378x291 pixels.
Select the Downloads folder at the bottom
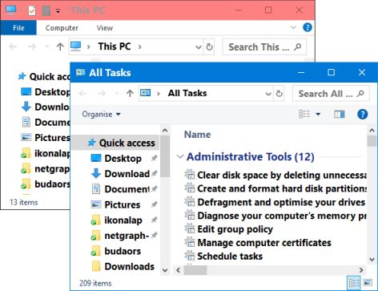(123, 266)
